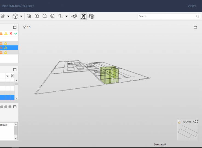The height and width of the screenshot is (148, 202).
Task: Click the 3D cube view-style icon
Action: click(x=15, y=16)
